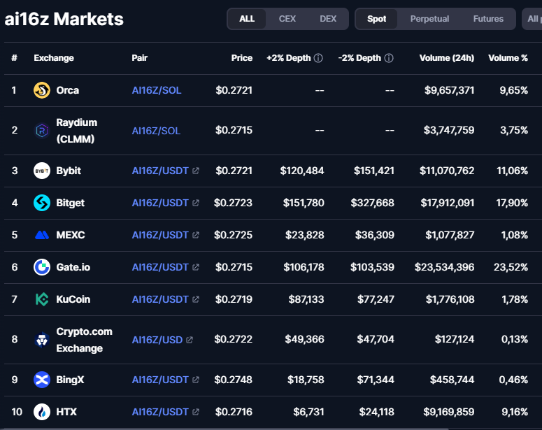Click external link icon on Bybit pair
The height and width of the screenshot is (430, 542).
(x=196, y=171)
